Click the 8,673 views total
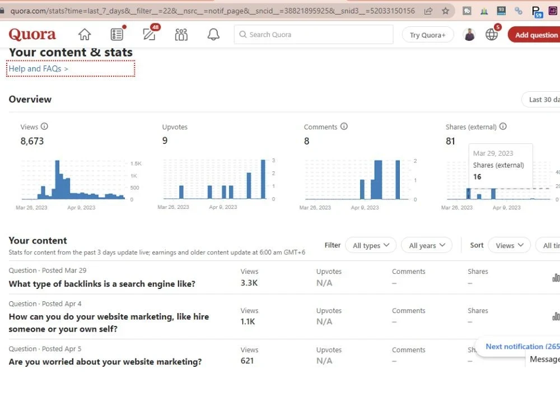560x420 pixels. [x=32, y=141]
